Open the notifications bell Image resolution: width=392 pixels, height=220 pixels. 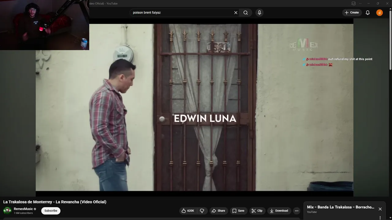tap(368, 13)
